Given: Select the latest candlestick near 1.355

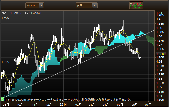Looking at the screenshot, I should [140, 58].
